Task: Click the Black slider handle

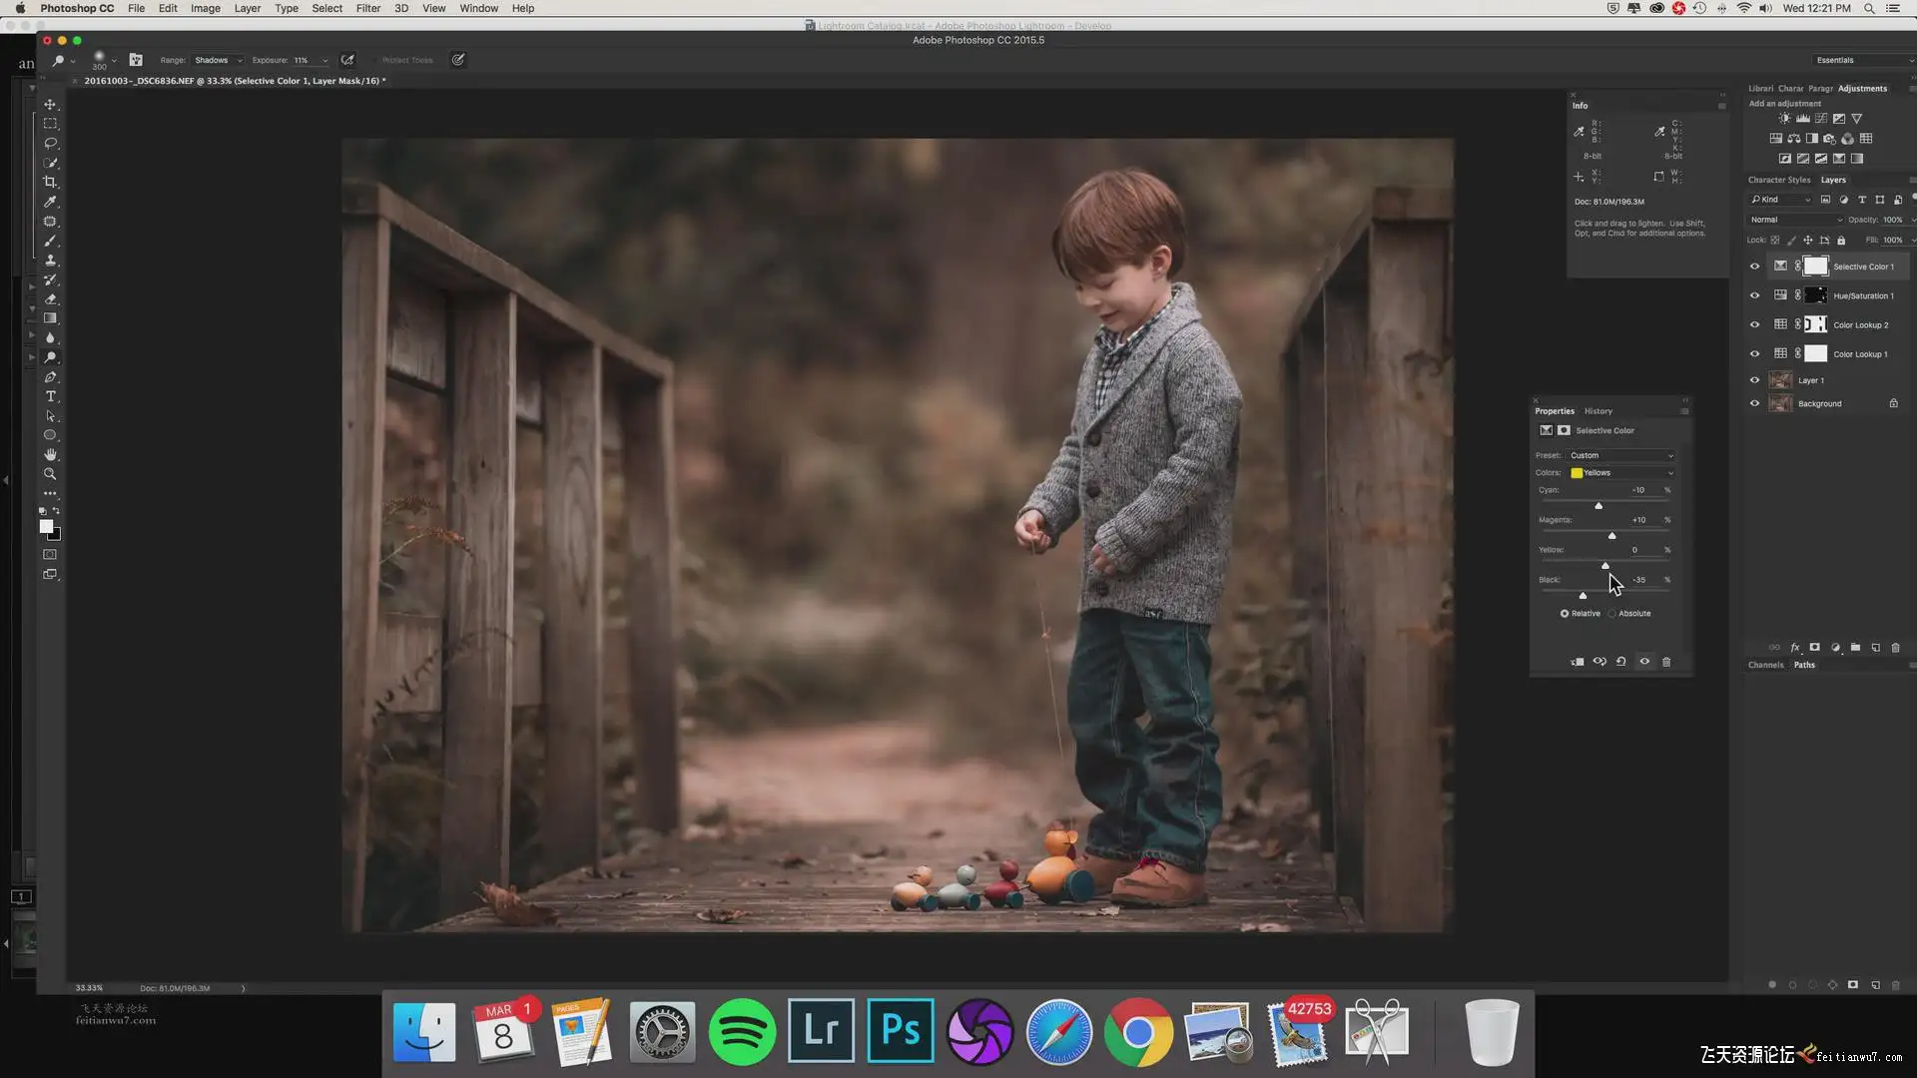Action: 1583,596
